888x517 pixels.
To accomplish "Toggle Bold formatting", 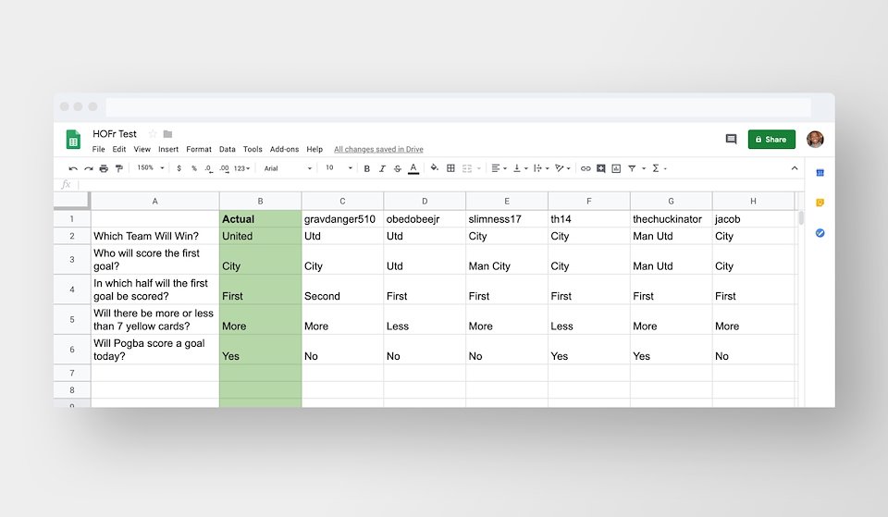I will click(366, 168).
